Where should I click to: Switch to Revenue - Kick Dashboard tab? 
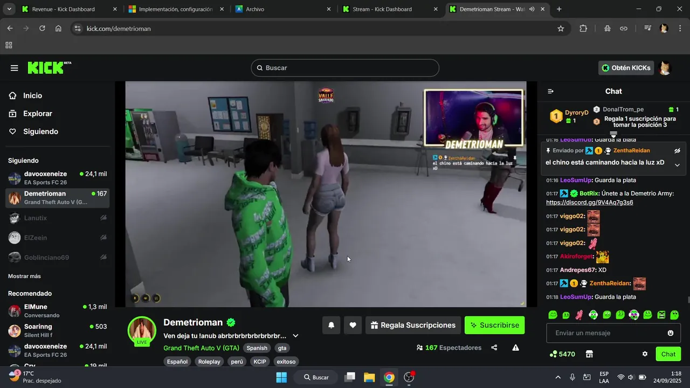[70, 9]
